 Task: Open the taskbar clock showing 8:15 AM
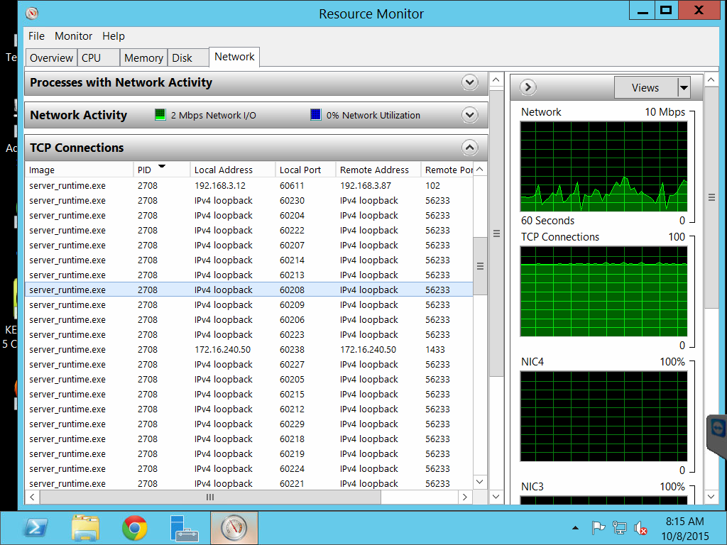point(685,529)
